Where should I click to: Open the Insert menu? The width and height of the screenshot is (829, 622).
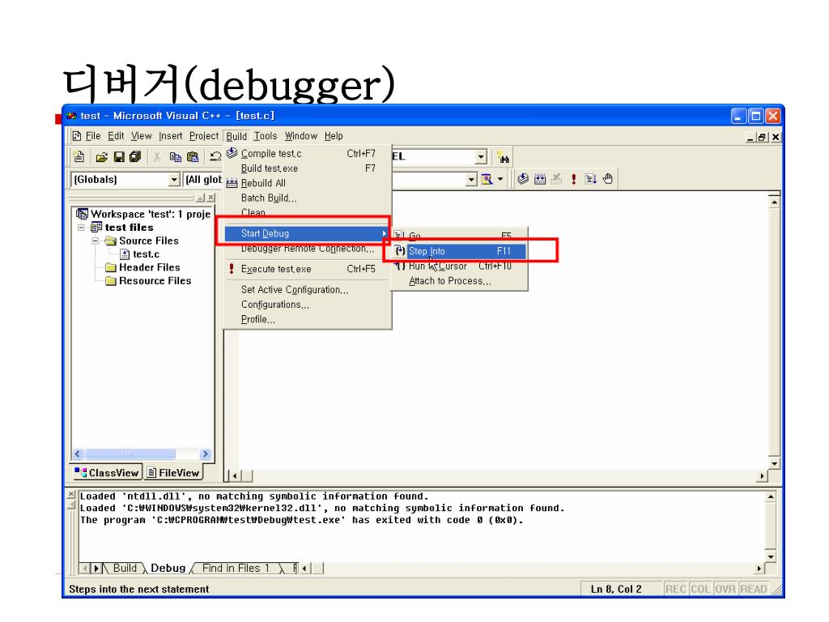click(x=170, y=136)
